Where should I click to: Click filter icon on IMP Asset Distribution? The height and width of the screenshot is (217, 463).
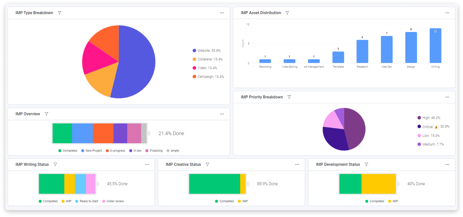pyautogui.click(x=287, y=13)
